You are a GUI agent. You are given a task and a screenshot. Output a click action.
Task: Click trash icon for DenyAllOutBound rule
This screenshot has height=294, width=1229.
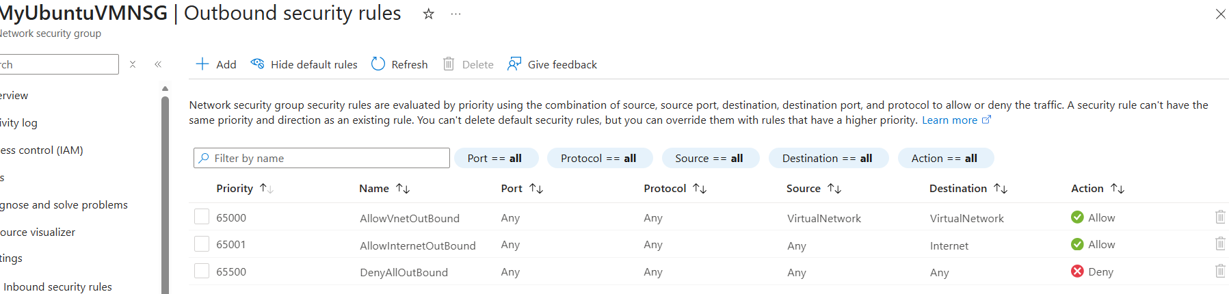tap(1219, 271)
